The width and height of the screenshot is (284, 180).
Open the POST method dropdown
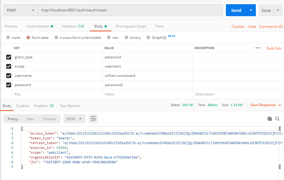click(21, 10)
